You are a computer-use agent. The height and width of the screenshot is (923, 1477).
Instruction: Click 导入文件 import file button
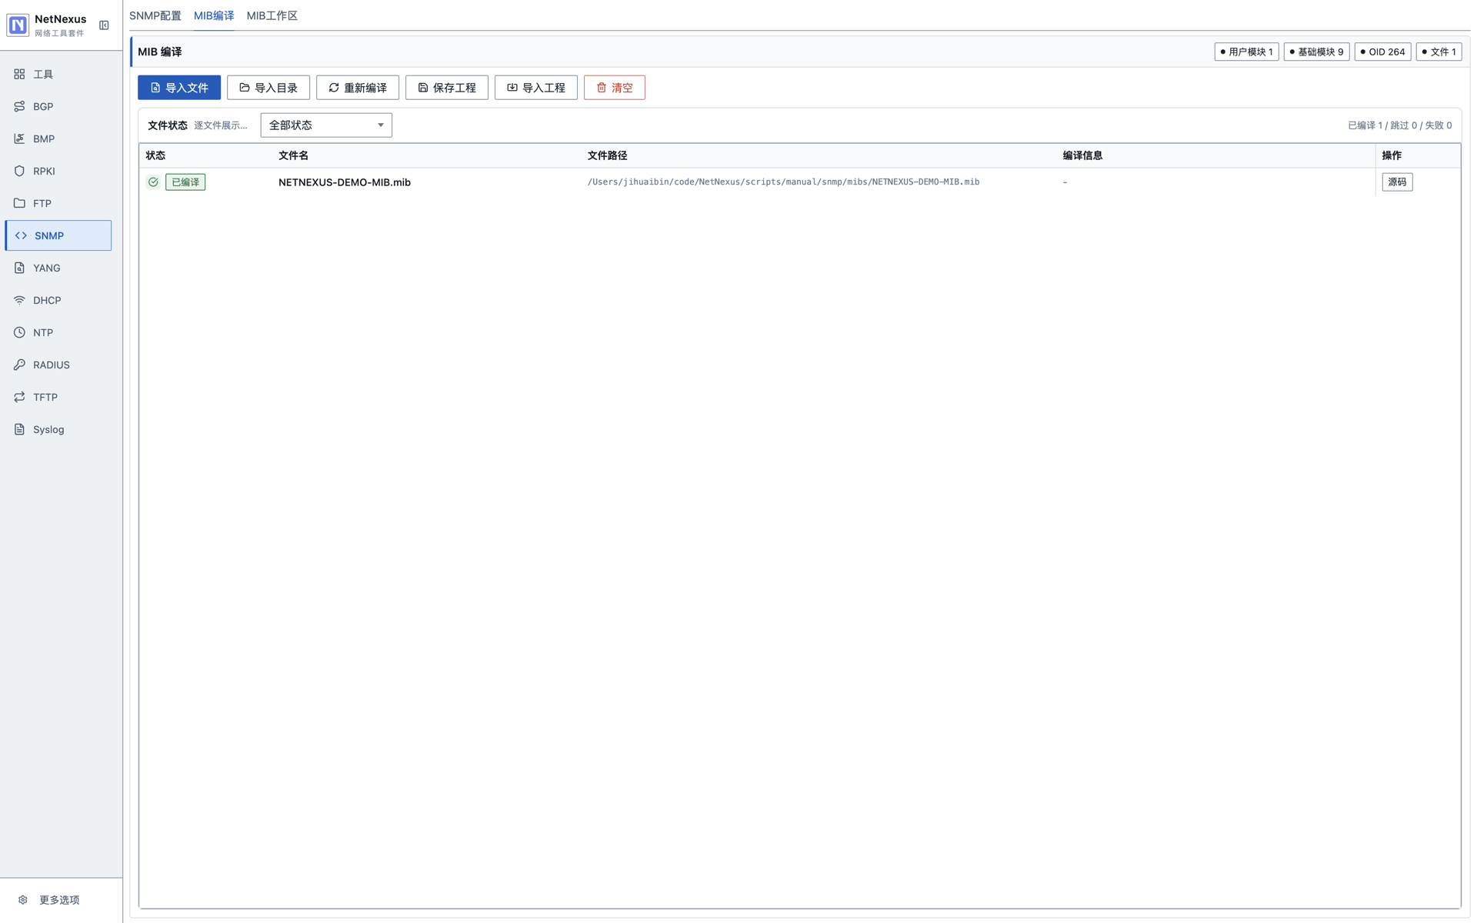coord(179,88)
